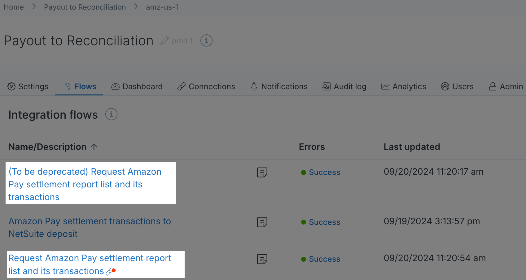
Task: Select timestamp 09/20/2024 11:20:17 am
Action: [x=434, y=172]
